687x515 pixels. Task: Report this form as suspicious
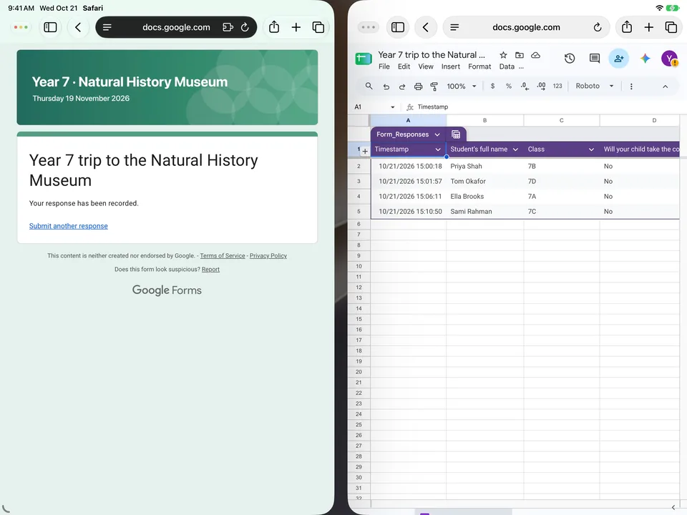(x=210, y=270)
